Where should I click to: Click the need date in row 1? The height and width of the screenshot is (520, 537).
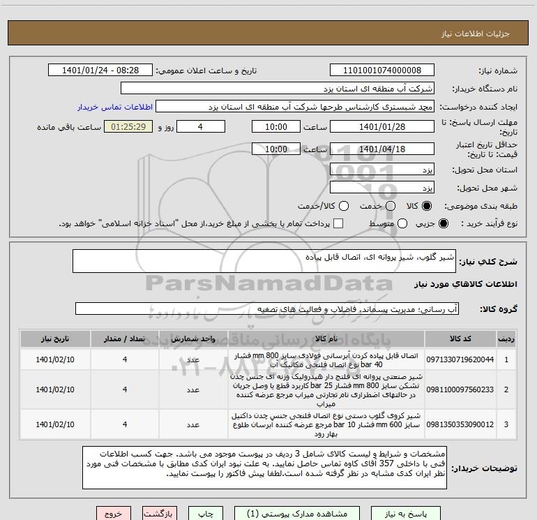pyautogui.click(x=55, y=359)
